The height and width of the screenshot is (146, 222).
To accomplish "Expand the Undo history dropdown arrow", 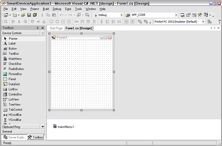I will click(66, 15).
